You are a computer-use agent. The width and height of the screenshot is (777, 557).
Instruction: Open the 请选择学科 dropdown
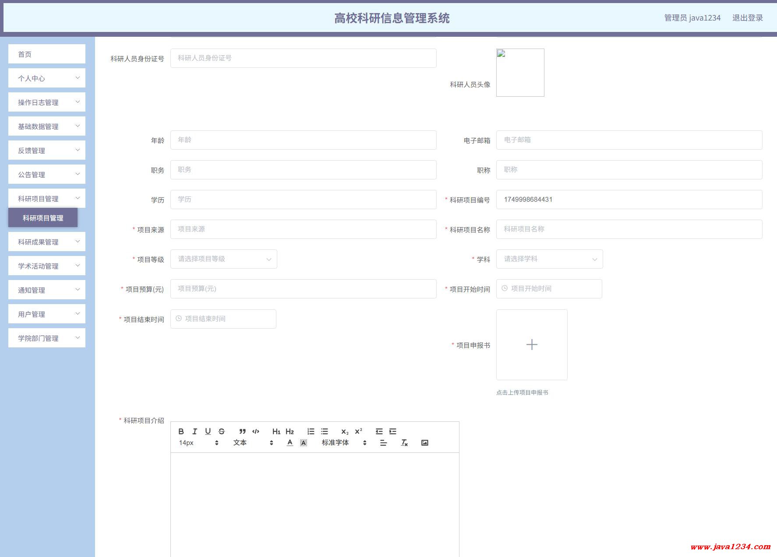point(549,259)
